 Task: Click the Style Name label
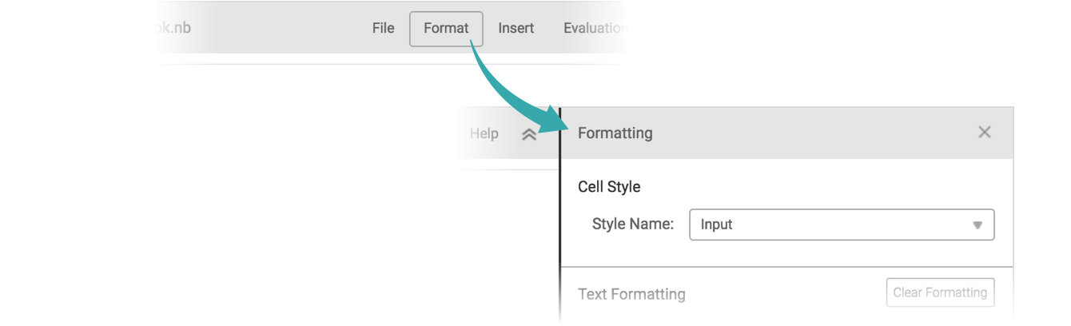[x=633, y=224]
